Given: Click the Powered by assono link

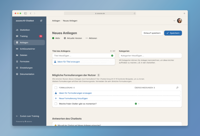Looking at the screenshot, I should click(x=24, y=121).
